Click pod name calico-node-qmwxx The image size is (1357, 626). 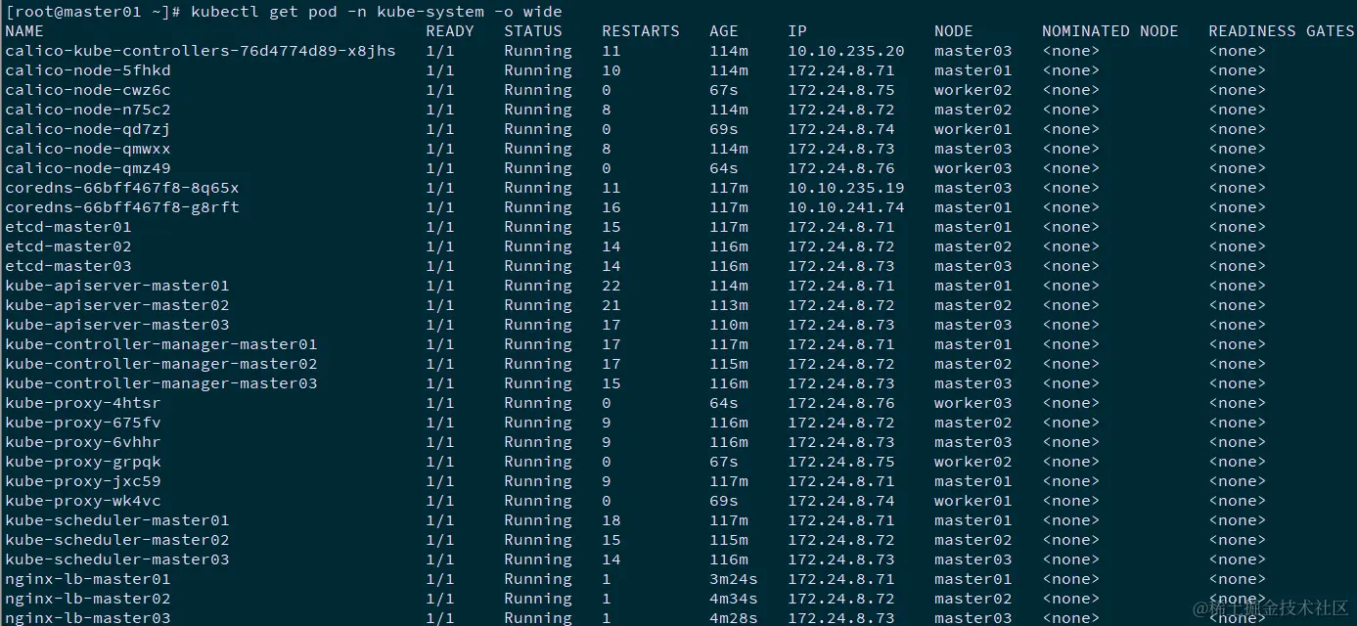click(x=88, y=149)
